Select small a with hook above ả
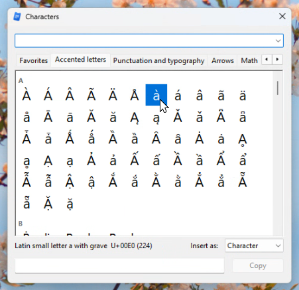The height and width of the screenshot is (290, 299). pyautogui.click(x=113, y=160)
